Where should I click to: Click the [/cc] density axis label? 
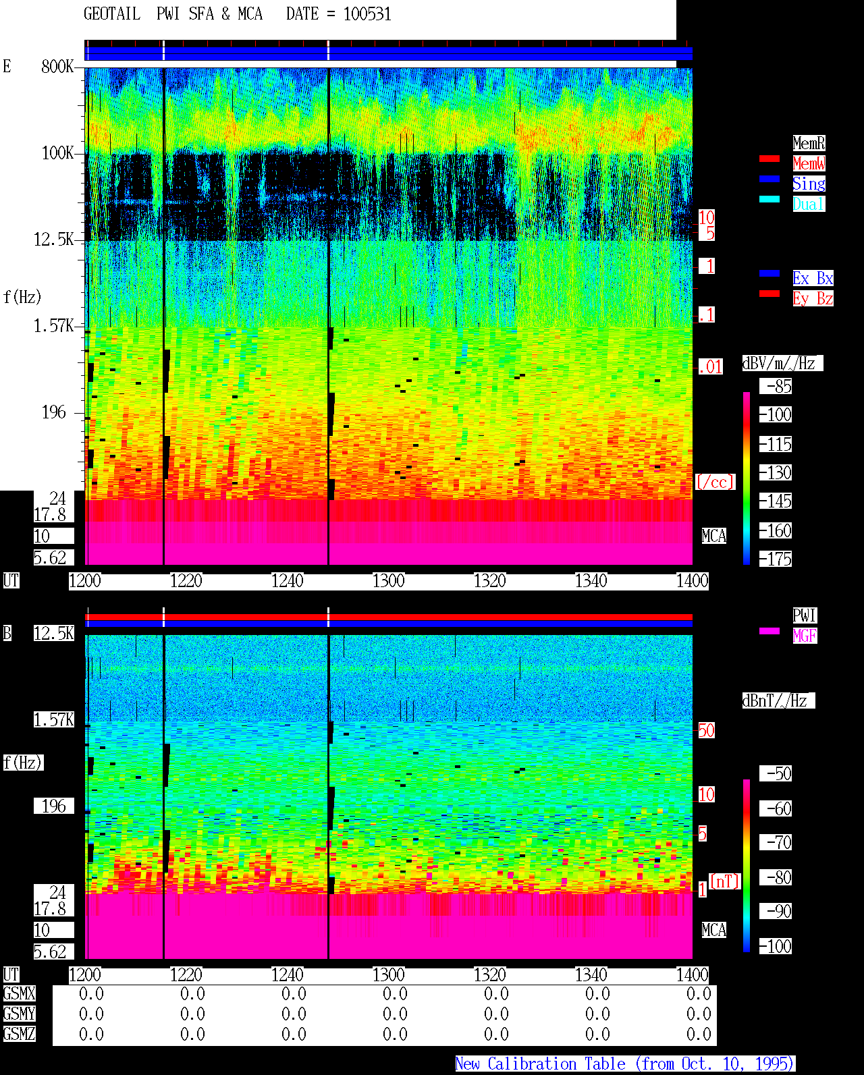point(715,482)
